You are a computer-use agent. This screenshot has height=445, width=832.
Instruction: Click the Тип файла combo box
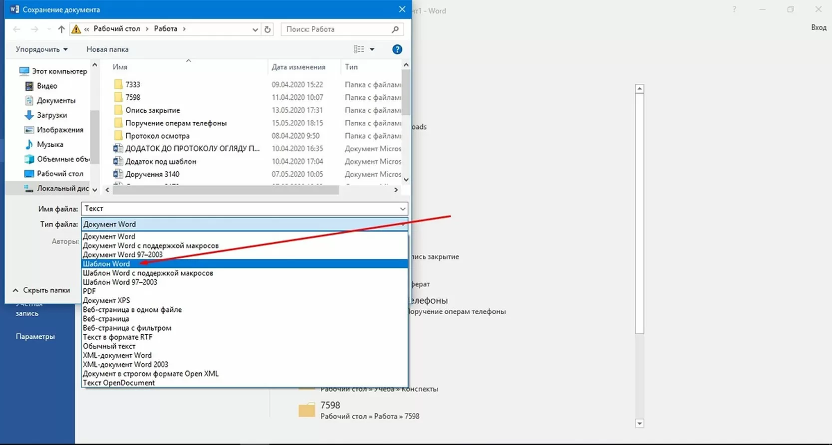point(245,224)
